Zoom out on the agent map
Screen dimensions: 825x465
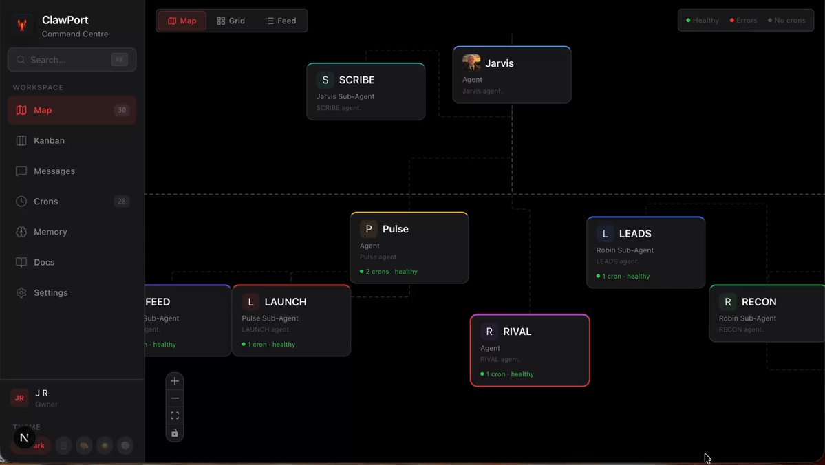(x=174, y=398)
